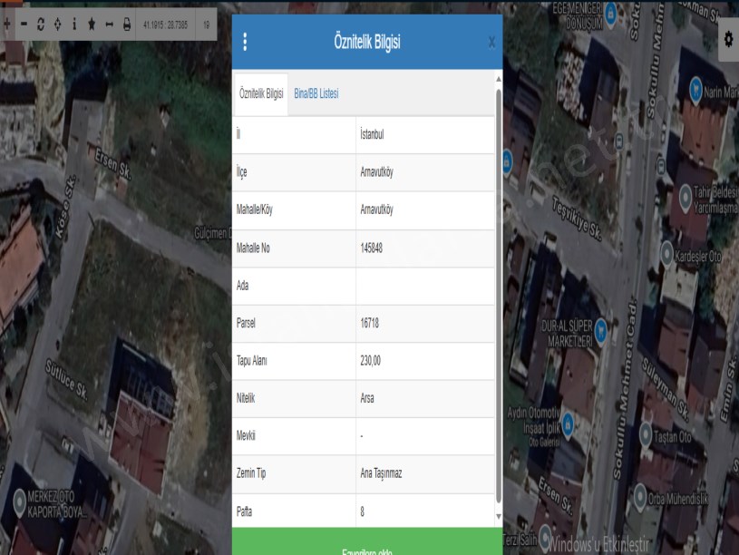
Task: Switch to Bina/BB Listesi tab
Action: click(x=316, y=94)
